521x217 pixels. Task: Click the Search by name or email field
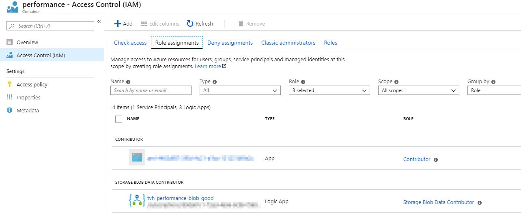coord(151,90)
